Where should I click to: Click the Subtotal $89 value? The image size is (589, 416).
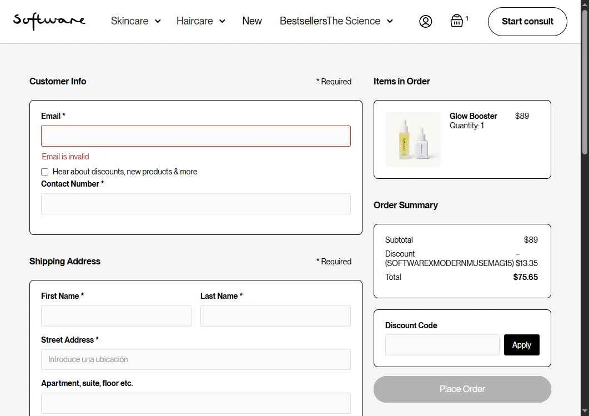point(531,240)
